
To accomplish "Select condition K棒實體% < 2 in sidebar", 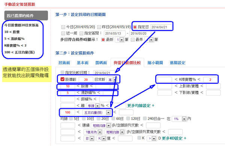I will click(x=15, y=45).
